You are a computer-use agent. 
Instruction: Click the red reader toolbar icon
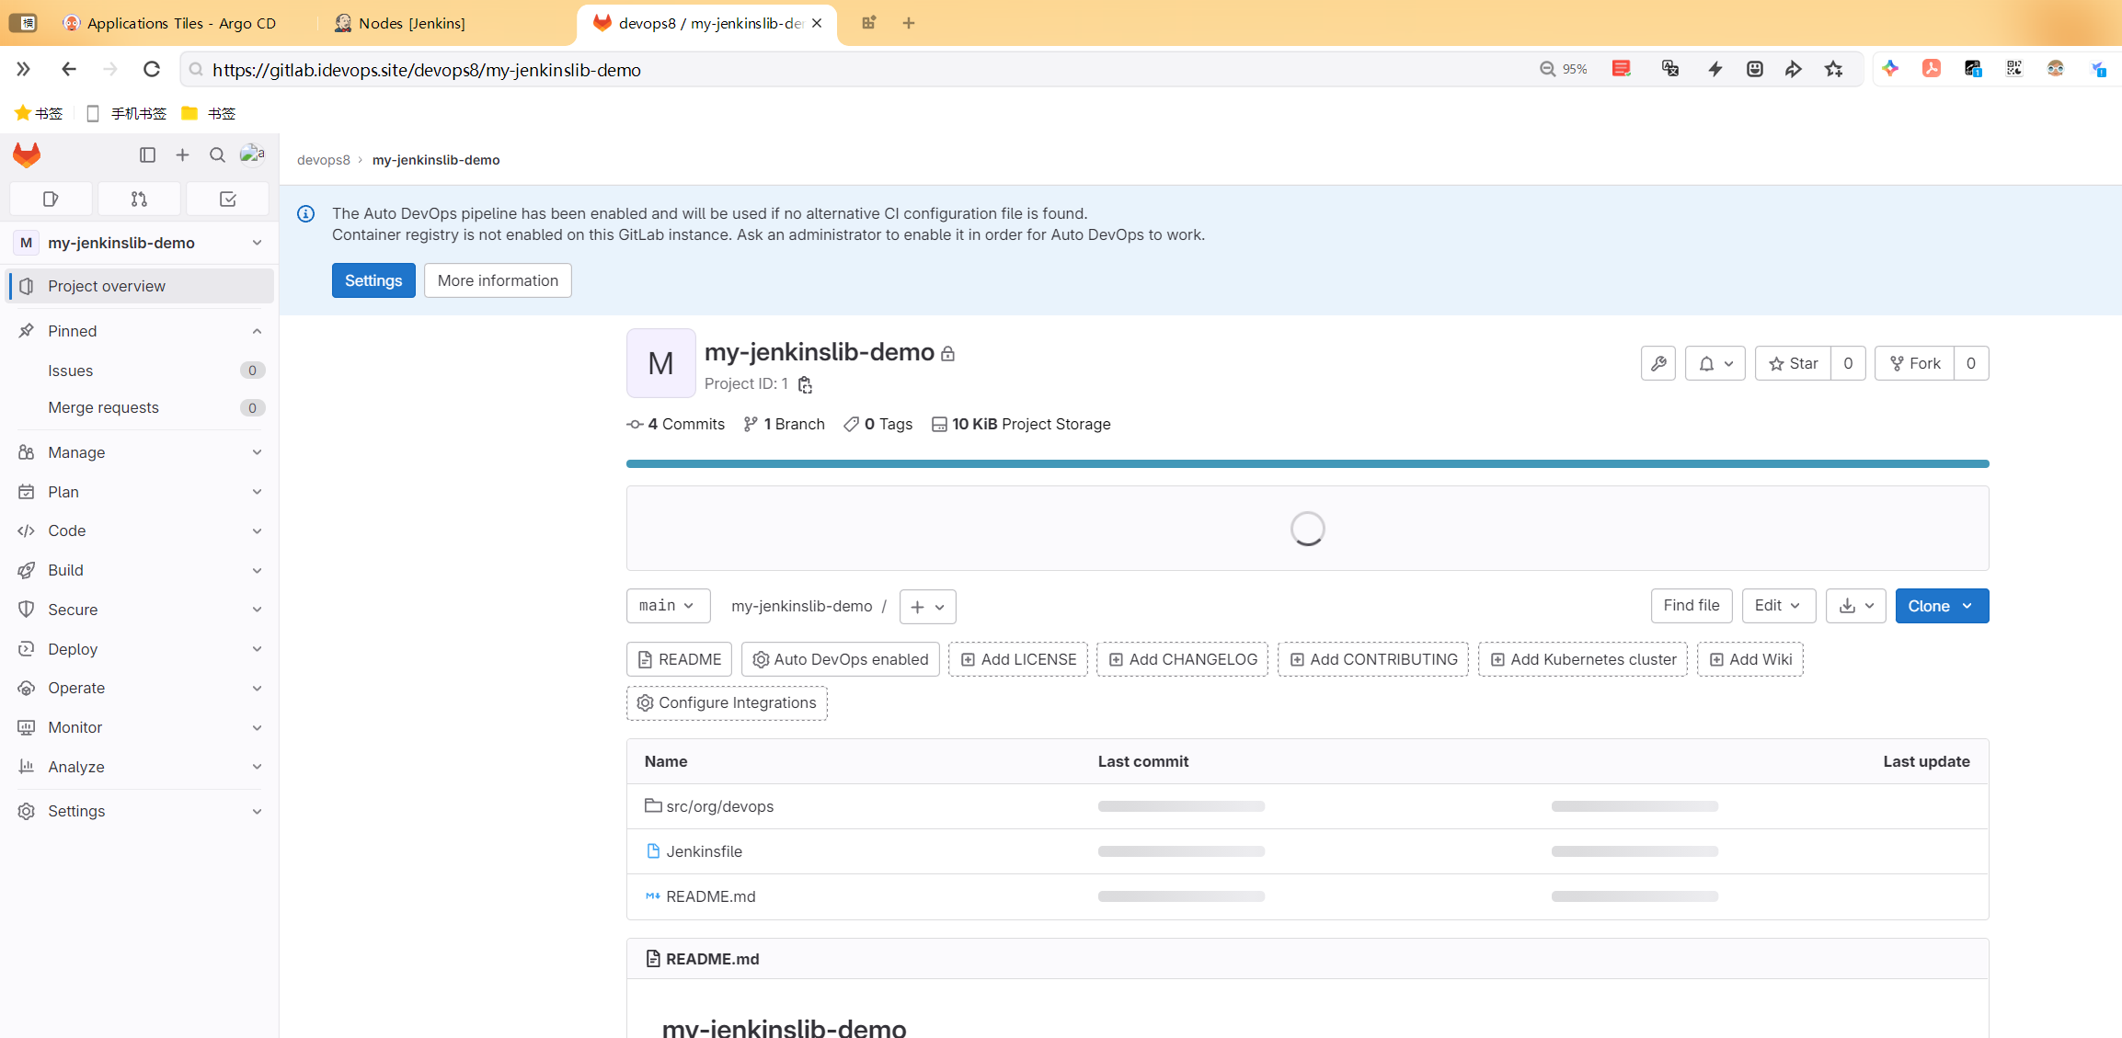coord(1622,69)
